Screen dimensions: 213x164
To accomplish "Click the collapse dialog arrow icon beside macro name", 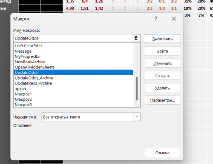I will click(x=136, y=38).
